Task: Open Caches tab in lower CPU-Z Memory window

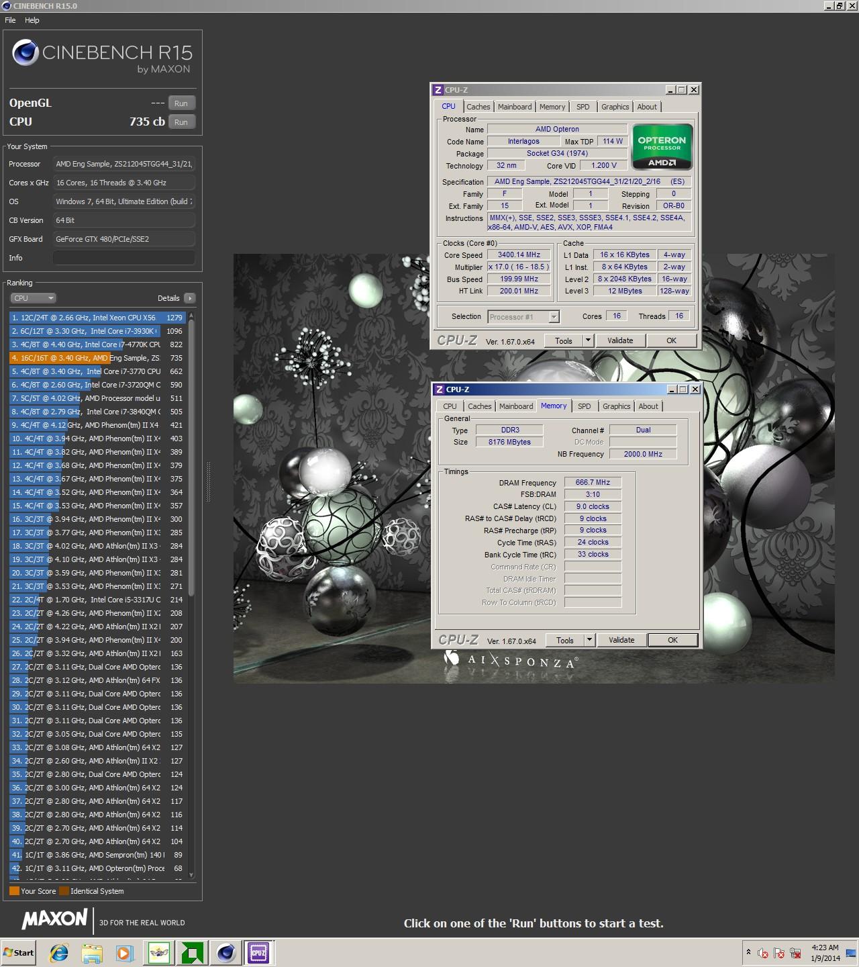Action: (480, 406)
